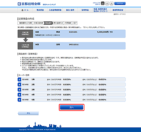This screenshot has width=141, height=132.
Task: Click the 定期預金の作成 page heading
Action: 26,19
